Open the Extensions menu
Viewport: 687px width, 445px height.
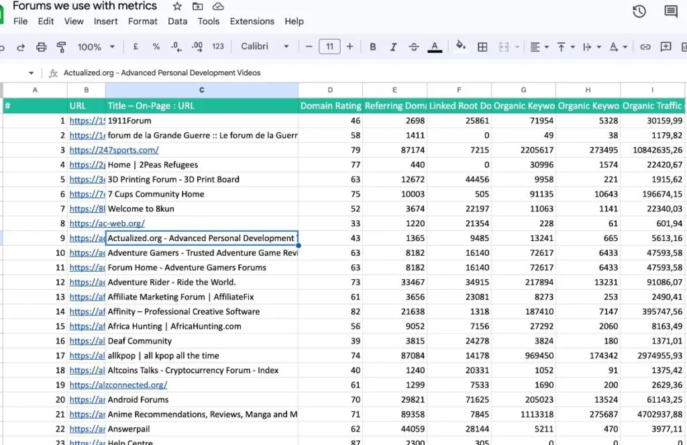(x=252, y=21)
